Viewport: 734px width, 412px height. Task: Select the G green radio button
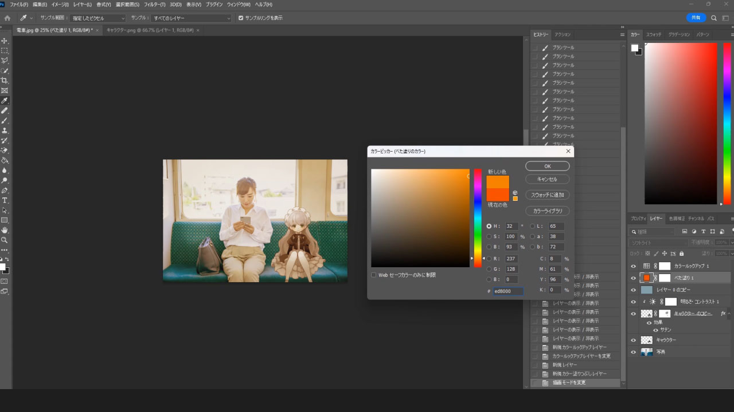pos(489,269)
